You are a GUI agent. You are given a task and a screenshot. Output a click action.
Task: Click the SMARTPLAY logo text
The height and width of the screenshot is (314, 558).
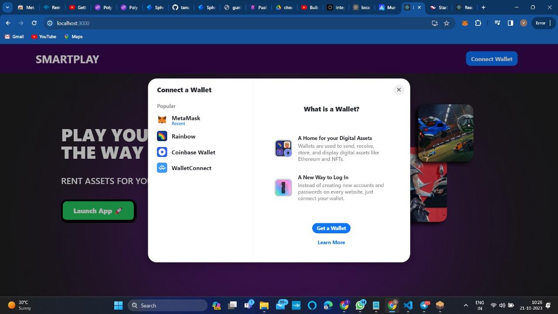(67, 59)
